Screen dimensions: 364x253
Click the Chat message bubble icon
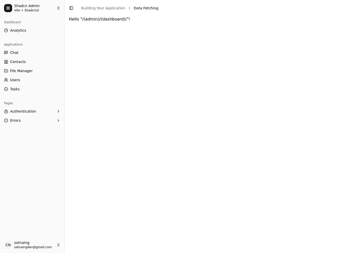tap(6, 53)
